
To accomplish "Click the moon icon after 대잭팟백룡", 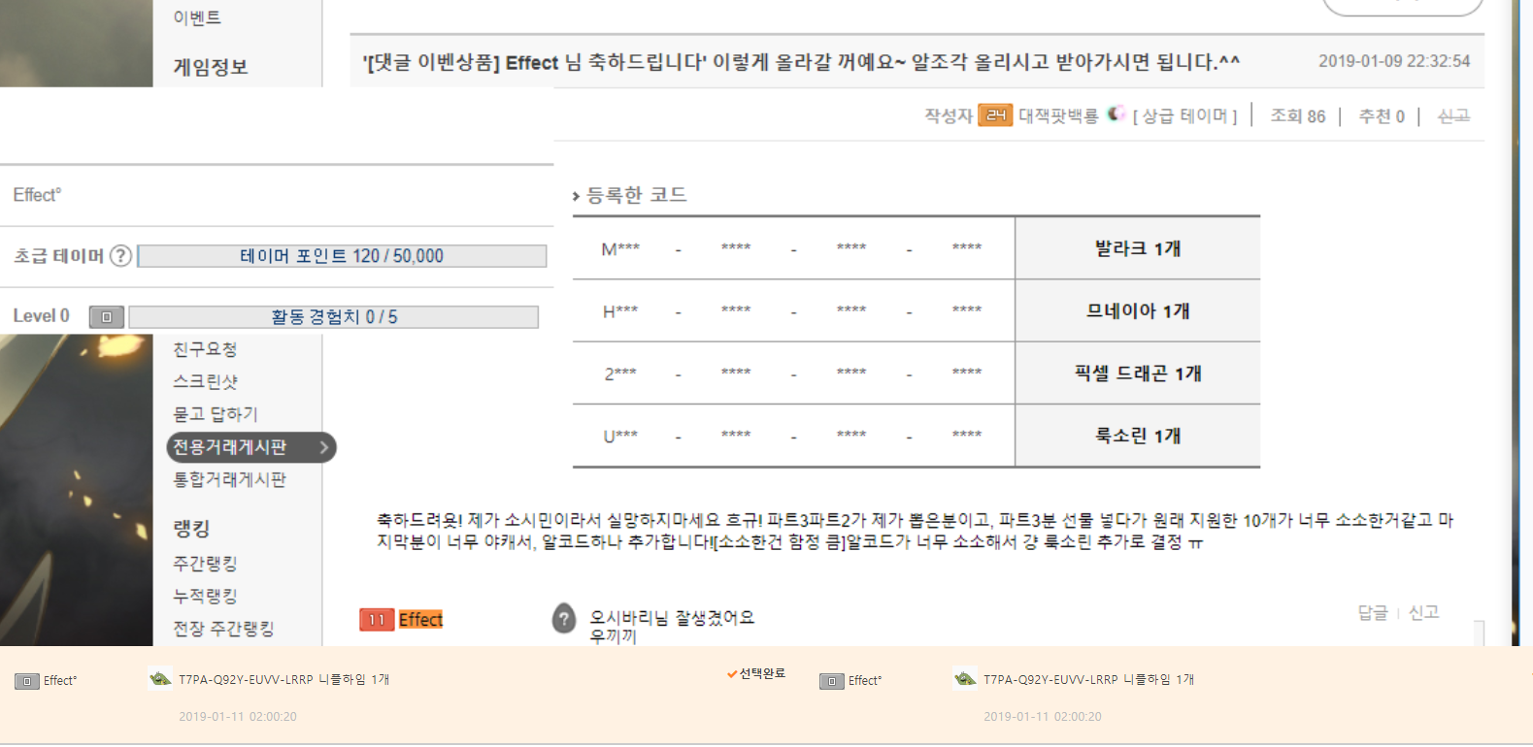I will tap(1116, 114).
